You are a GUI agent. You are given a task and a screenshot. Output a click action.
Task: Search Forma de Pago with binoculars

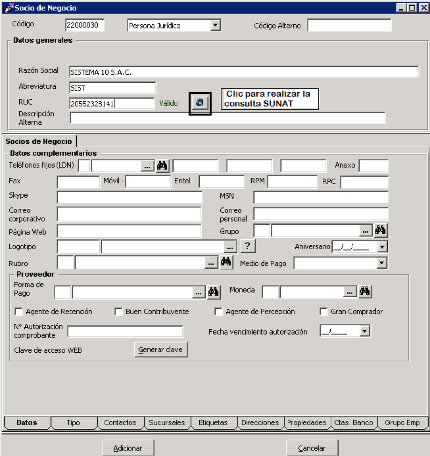[213, 292]
